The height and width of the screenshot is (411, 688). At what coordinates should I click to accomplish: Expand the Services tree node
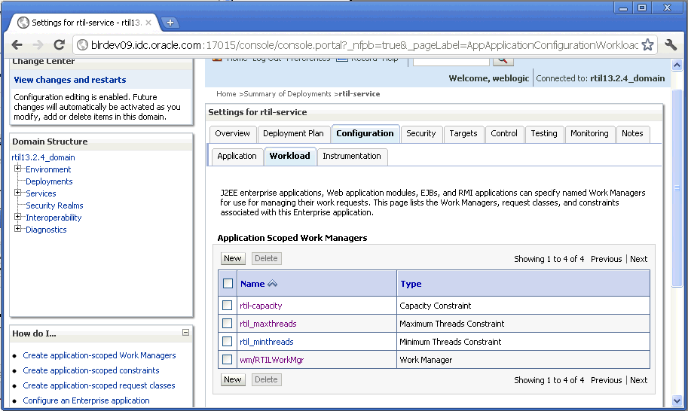pos(17,193)
